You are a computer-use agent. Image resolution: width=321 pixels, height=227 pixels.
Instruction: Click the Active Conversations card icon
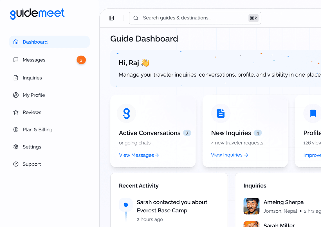point(126,113)
